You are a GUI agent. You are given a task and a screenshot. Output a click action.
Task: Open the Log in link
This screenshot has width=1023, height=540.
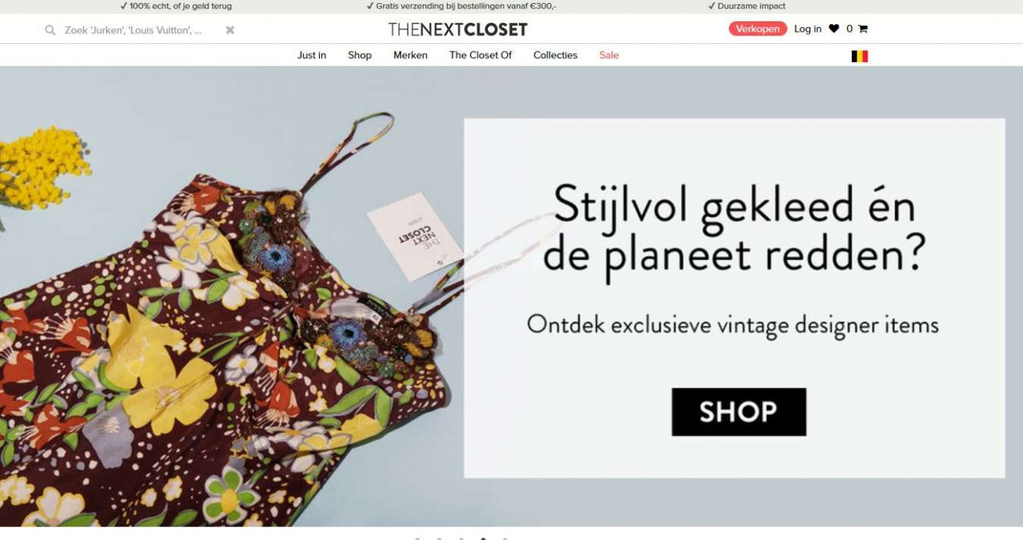[808, 29]
